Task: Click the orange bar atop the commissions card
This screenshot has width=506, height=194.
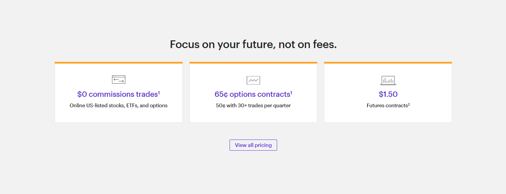Action: 118,63
